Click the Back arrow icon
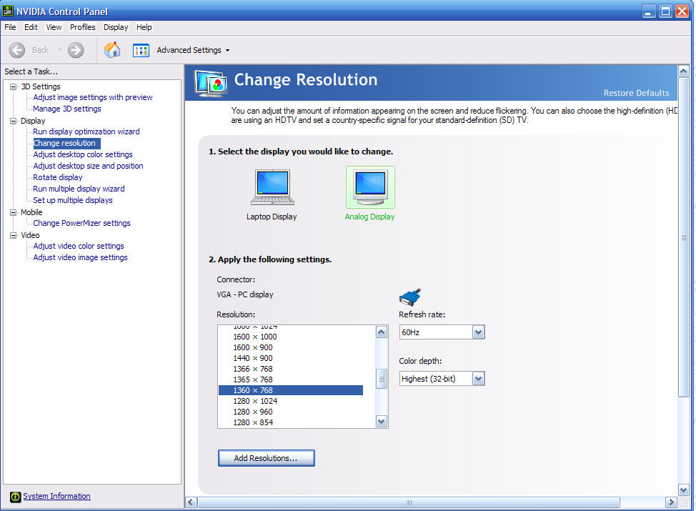Image resolution: width=696 pixels, height=511 pixels. tap(17, 50)
